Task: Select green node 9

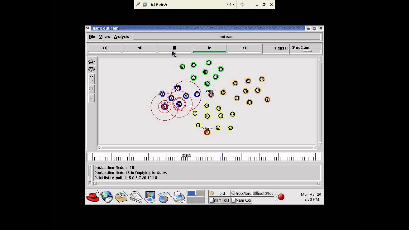Action: 193,78
